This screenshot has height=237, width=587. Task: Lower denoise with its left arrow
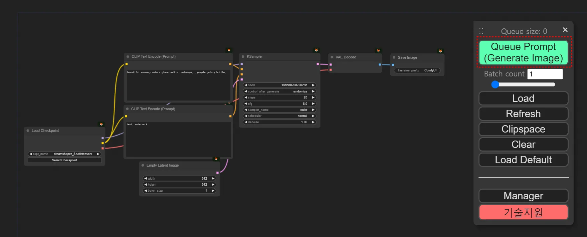[246, 122]
